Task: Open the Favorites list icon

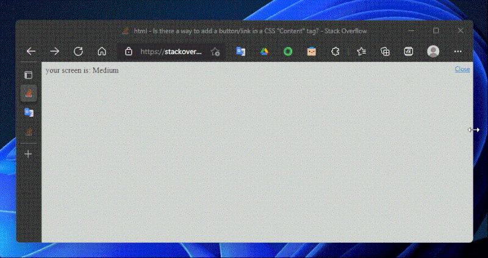Action: pyautogui.click(x=361, y=52)
